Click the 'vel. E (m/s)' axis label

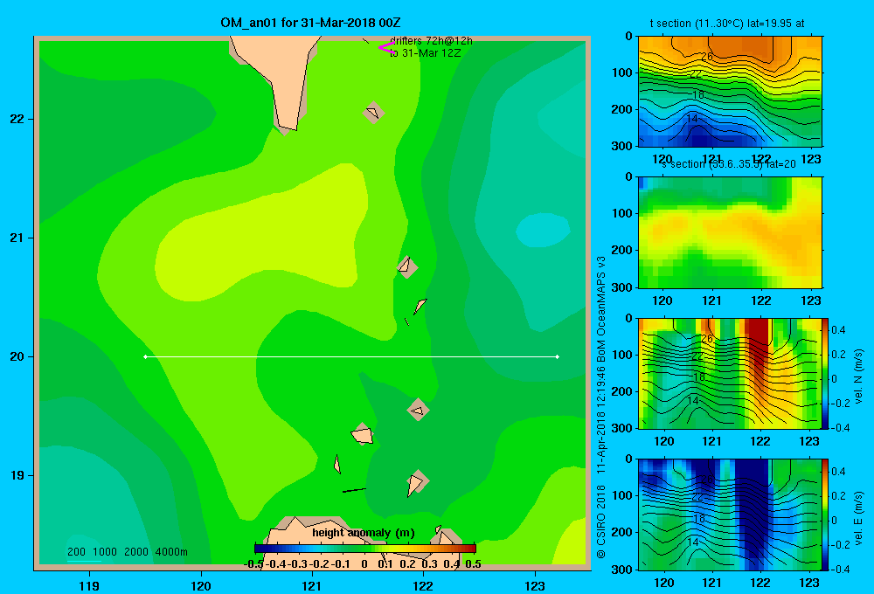click(x=858, y=518)
